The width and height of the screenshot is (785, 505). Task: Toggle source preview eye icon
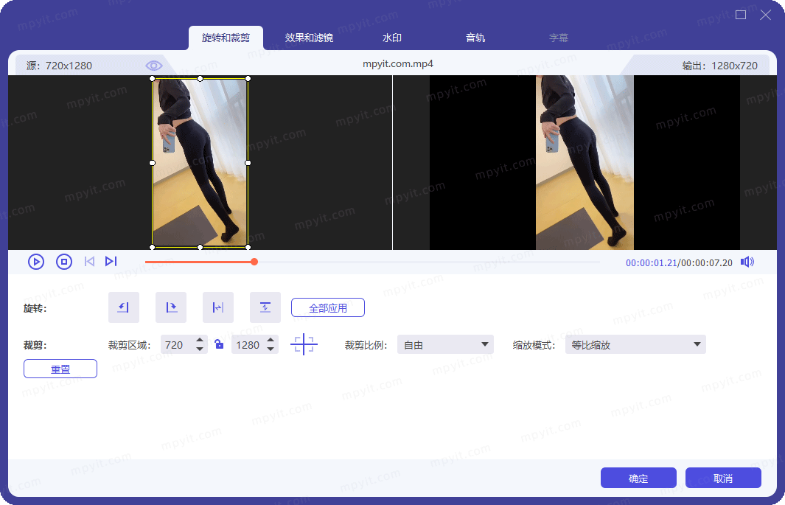[x=154, y=66]
